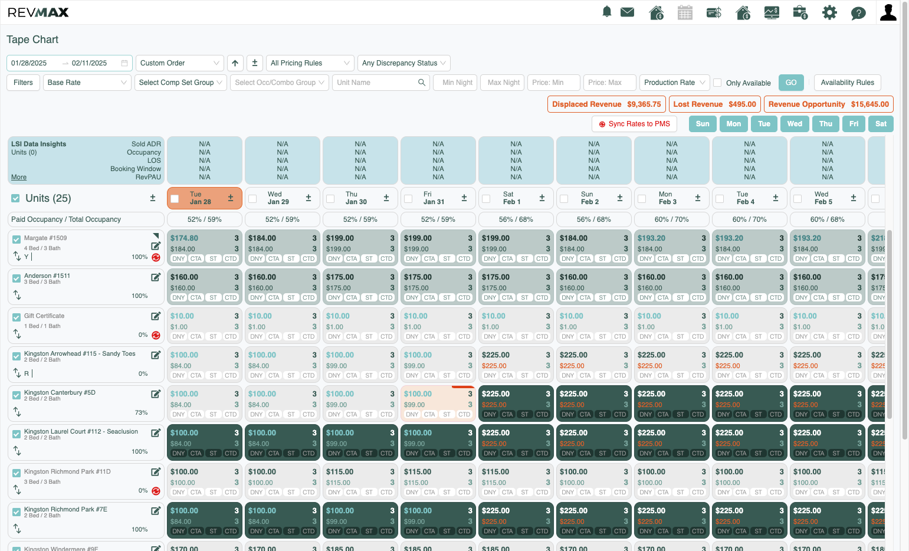Open the help chat icon
The height and width of the screenshot is (551, 909).
pyautogui.click(x=858, y=13)
